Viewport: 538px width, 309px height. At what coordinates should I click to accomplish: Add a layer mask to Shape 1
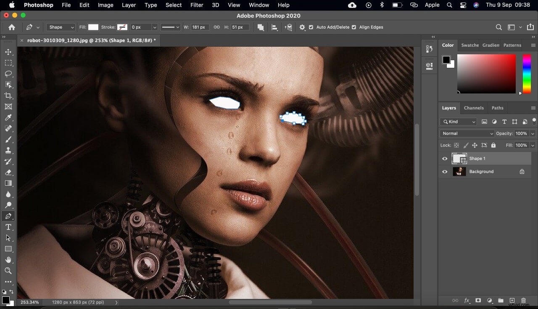click(x=478, y=301)
